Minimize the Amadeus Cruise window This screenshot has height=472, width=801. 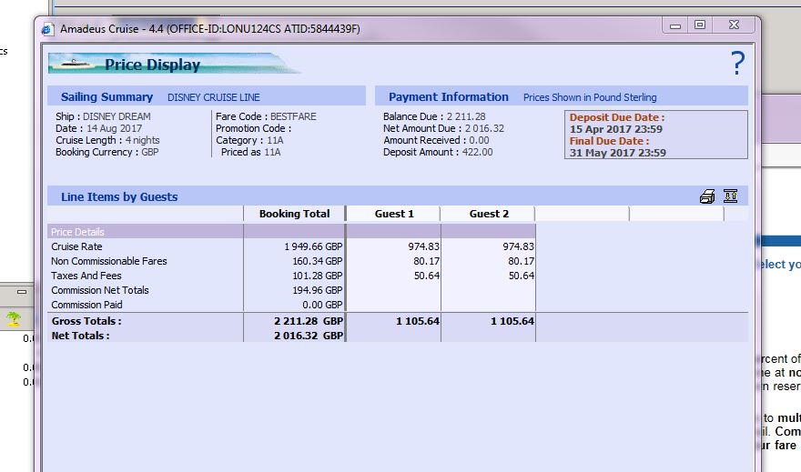(675, 25)
